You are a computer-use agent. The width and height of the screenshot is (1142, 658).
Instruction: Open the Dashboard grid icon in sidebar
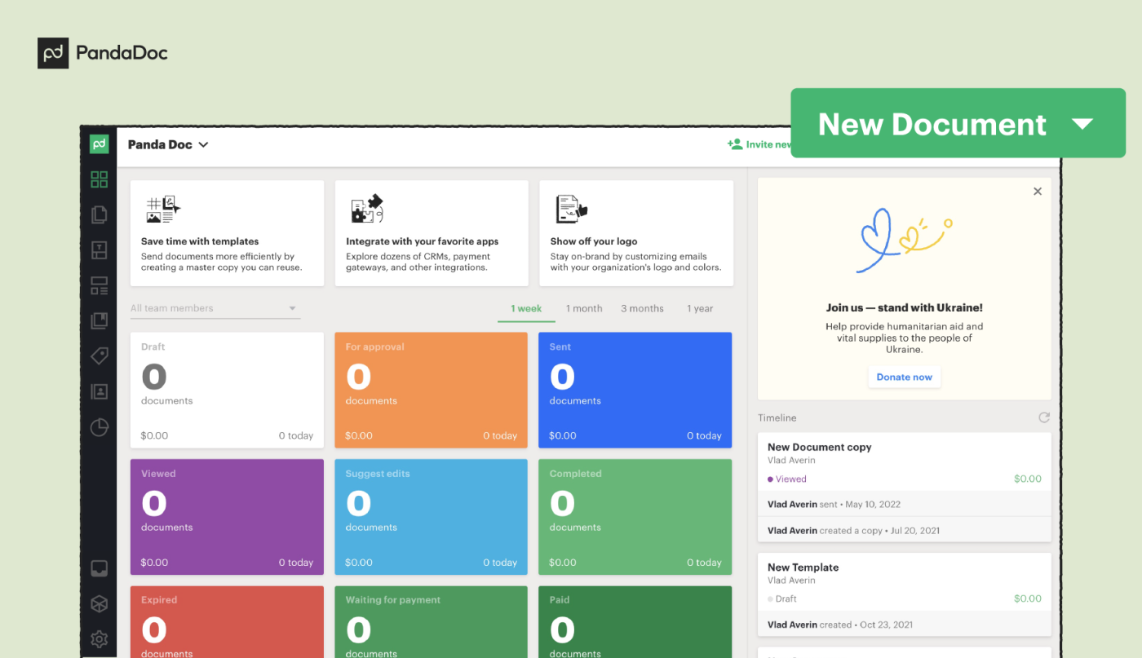(x=99, y=179)
